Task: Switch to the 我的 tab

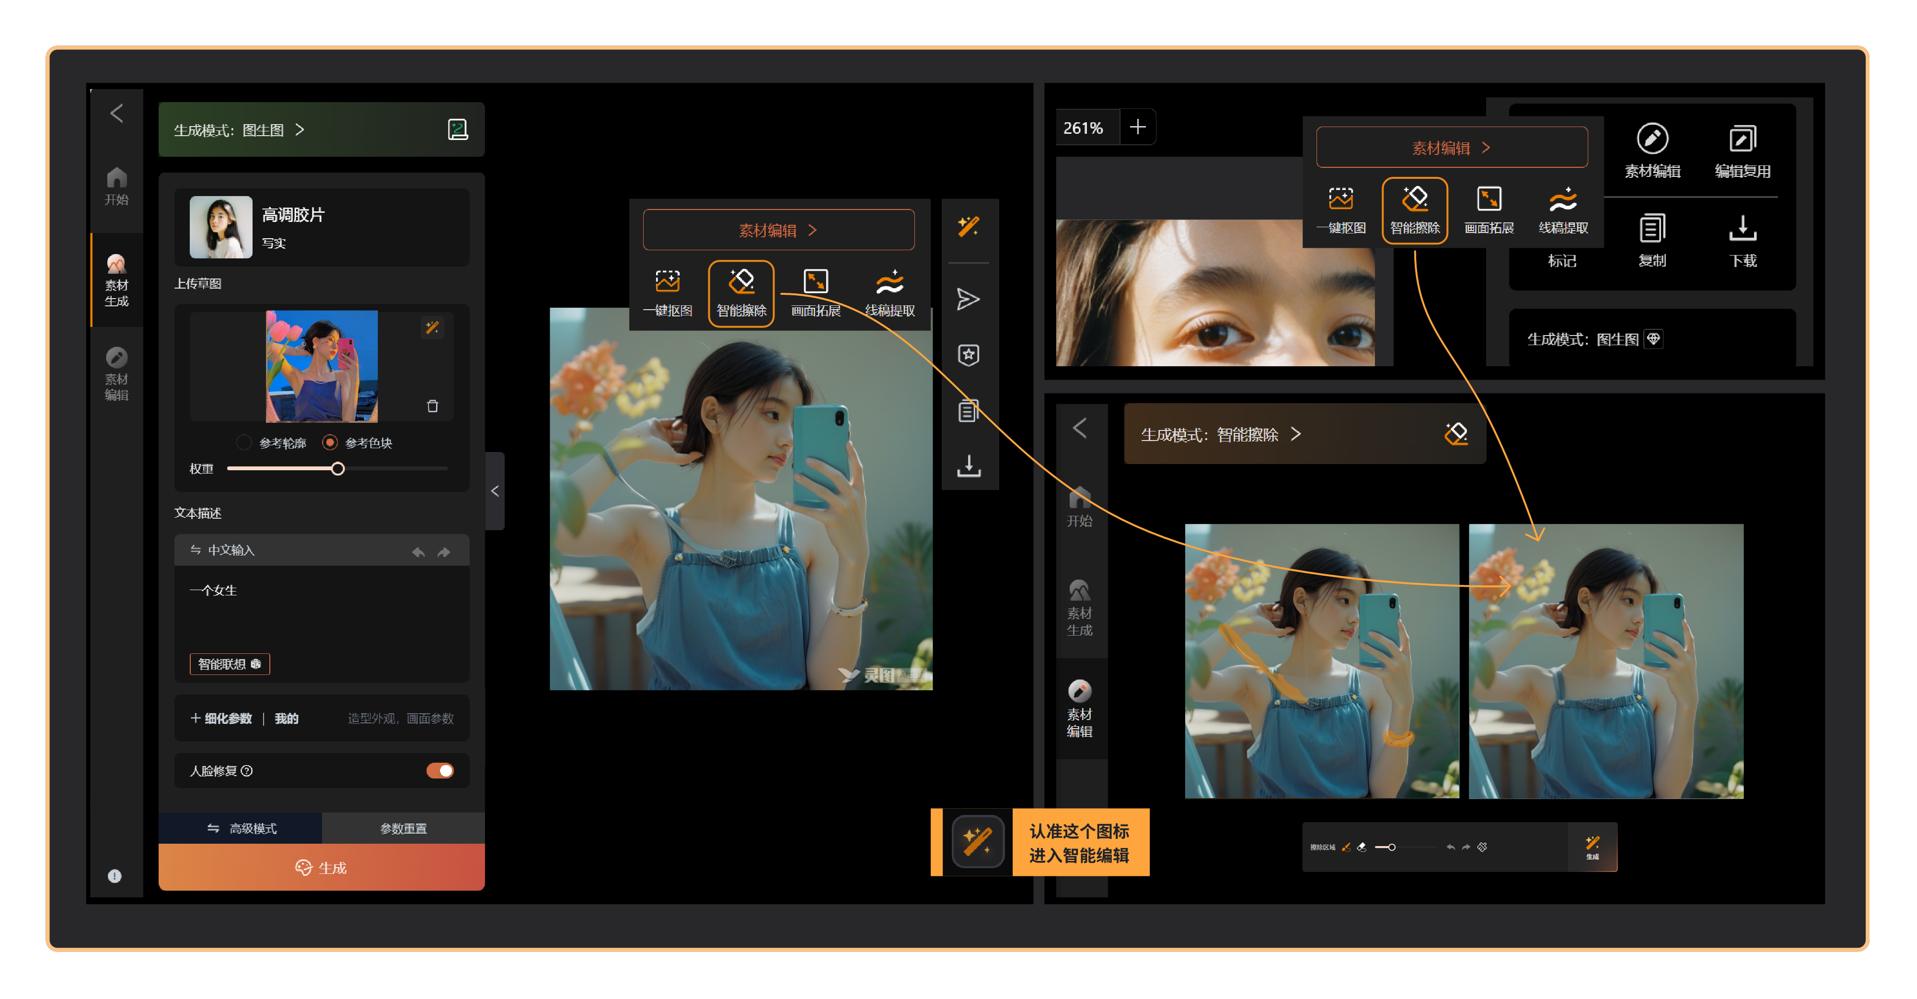Action: 287,719
